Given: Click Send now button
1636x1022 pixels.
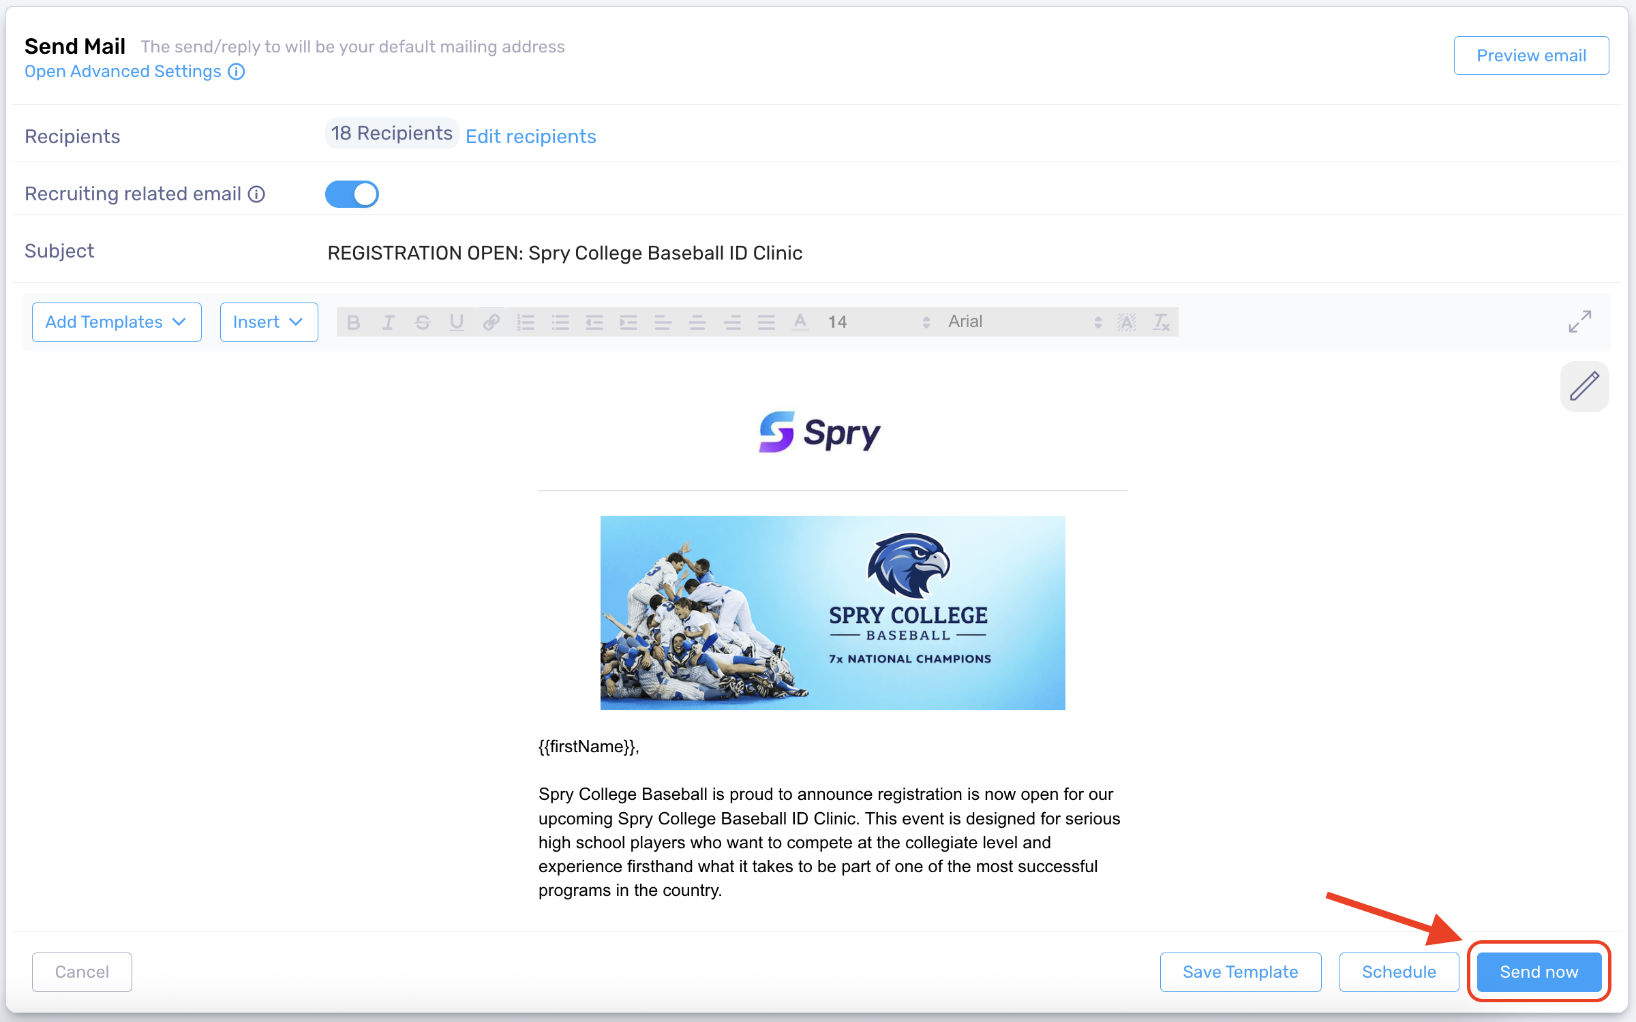Looking at the screenshot, I should click(x=1539, y=972).
